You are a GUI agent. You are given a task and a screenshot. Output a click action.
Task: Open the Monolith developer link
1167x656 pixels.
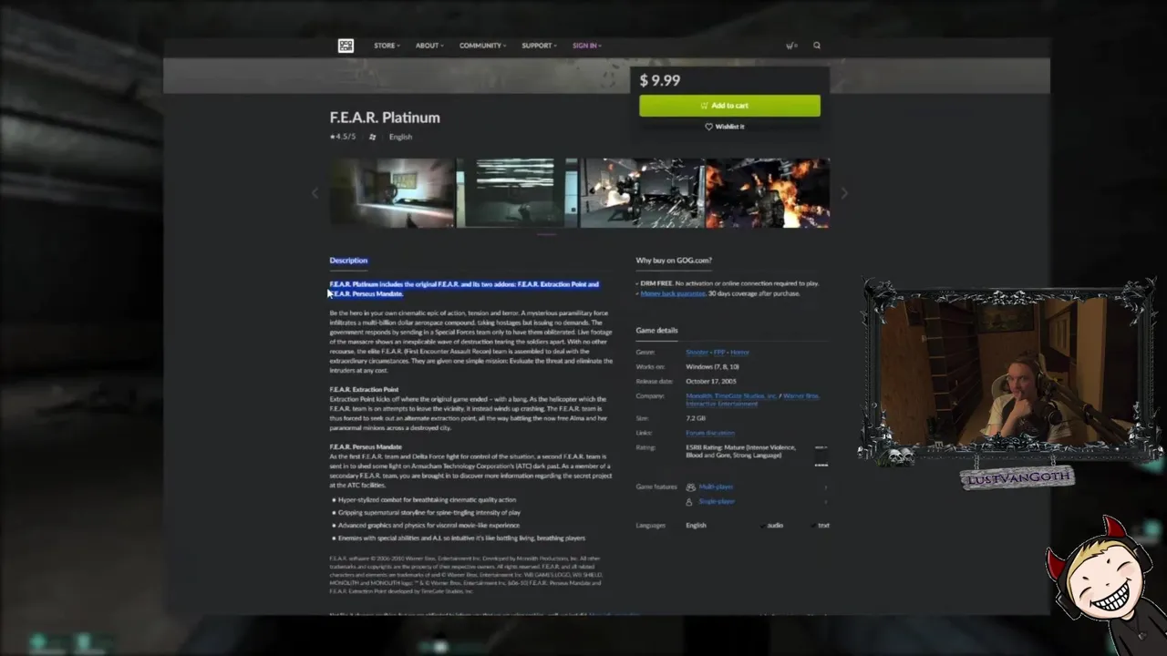(x=699, y=395)
